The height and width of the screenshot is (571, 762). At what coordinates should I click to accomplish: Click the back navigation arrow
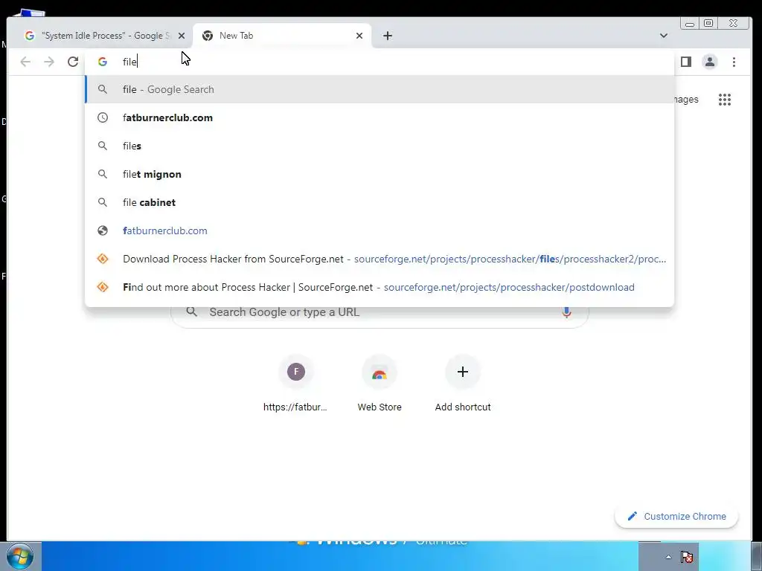(25, 62)
